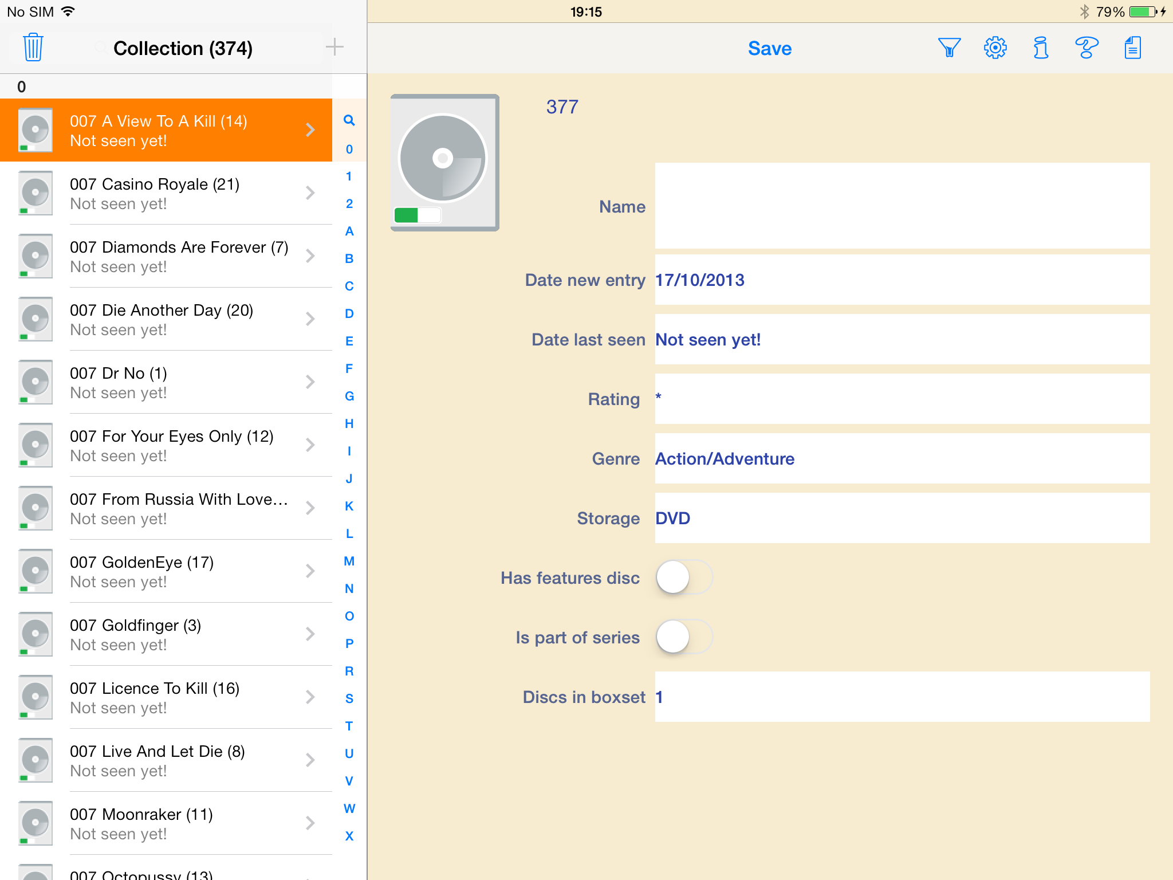Open 007 GoldenEye disclosure chevron
This screenshot has height=880, width=1173.
click(x=310, y=571)
